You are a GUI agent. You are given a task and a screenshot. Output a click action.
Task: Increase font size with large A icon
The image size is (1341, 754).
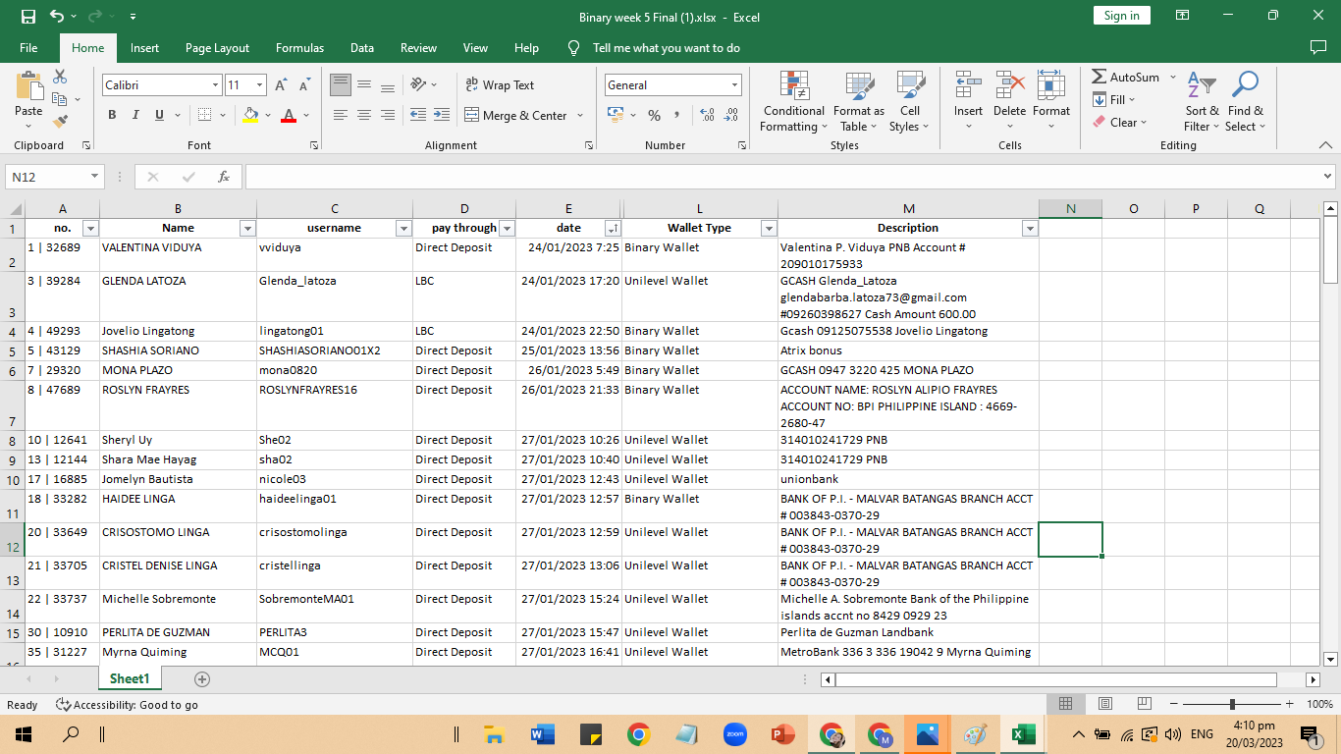(282, 85)
